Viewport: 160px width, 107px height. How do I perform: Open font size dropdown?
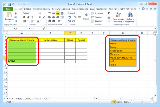[x=45, y=13]
